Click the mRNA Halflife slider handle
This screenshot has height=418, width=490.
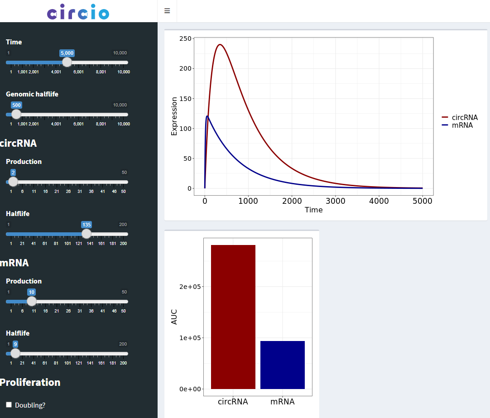pyautogui.click(x=15, y=354)
